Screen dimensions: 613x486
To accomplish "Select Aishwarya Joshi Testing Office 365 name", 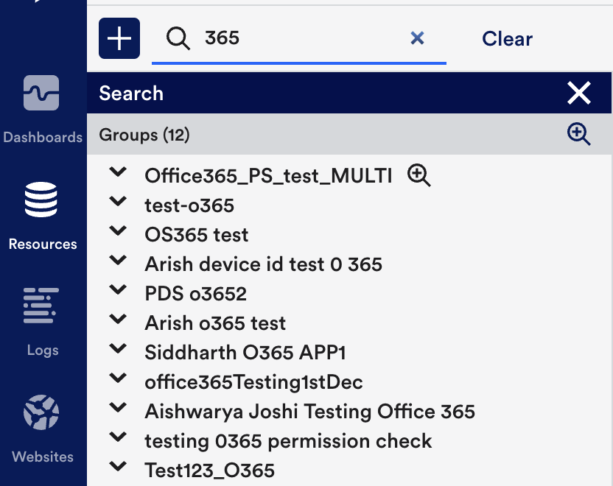I will click(x=309, y=412).
